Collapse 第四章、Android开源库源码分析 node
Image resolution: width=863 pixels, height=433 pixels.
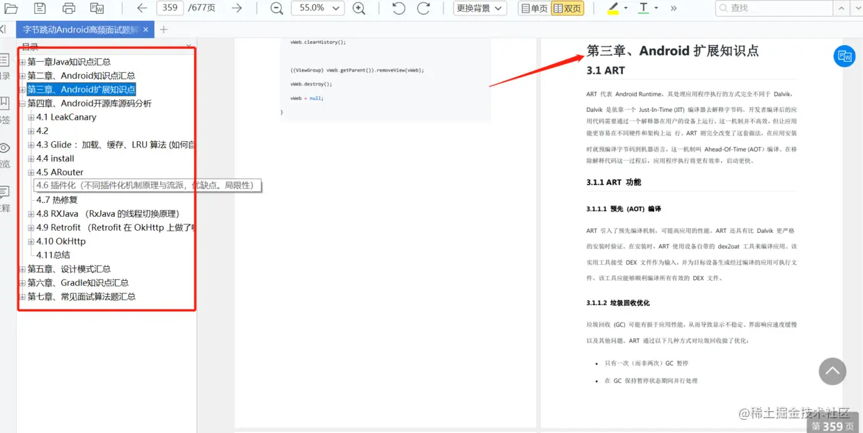(22, 104)
